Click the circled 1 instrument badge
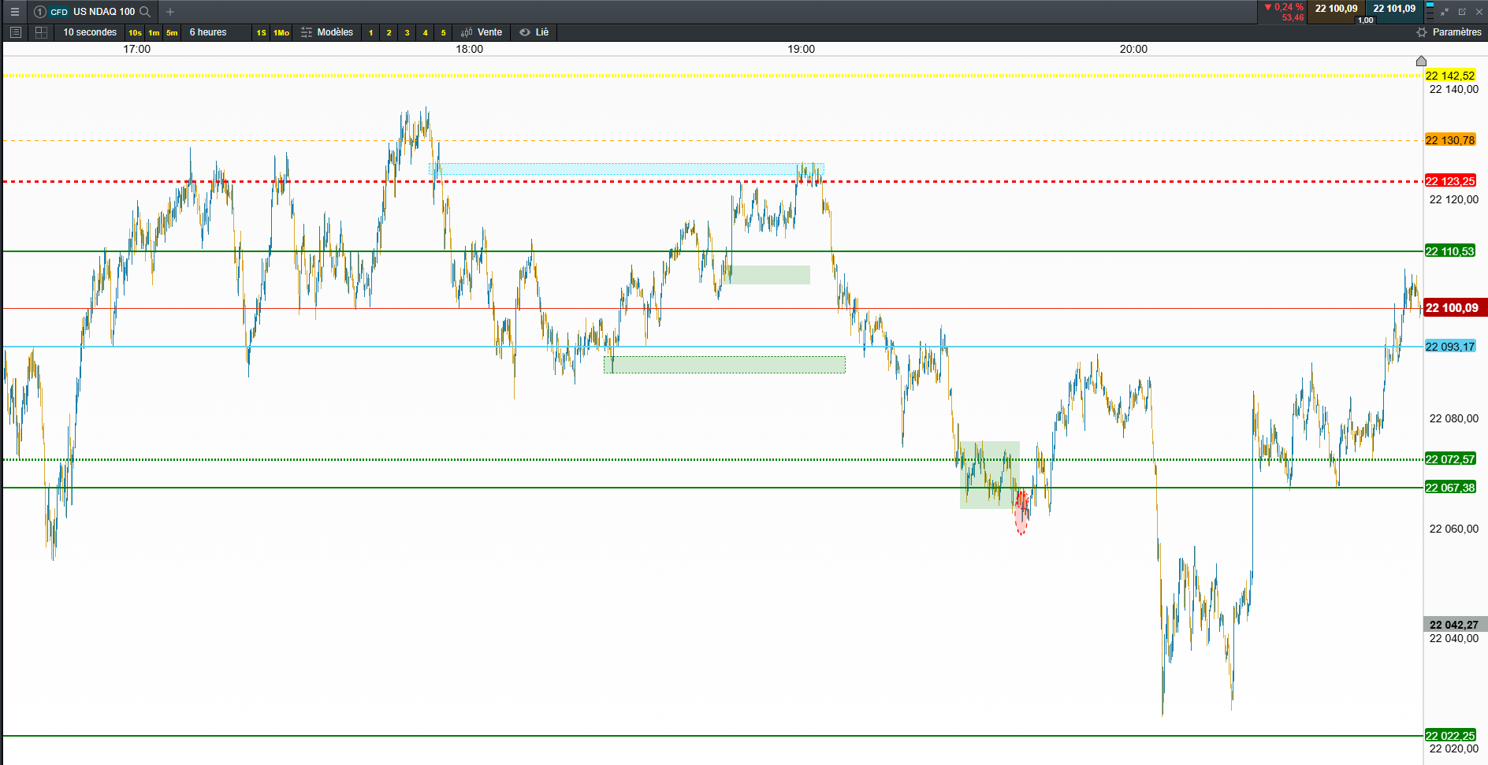 coord(40,12)
